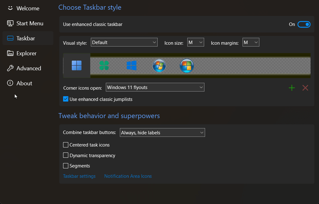Screen dimensions: 319x204
Task: Open the Visual style dropdown
Action: pyautogui.click(x=124, y=42)
